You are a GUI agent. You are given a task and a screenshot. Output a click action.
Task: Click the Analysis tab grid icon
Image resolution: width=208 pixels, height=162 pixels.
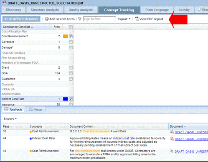[6, 109]
